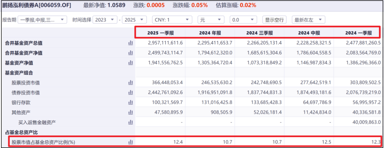This screenshot has width=384, height=148.
Task: Open chart icon for 债券投资市值 row
Action: (x=130, y=93)
